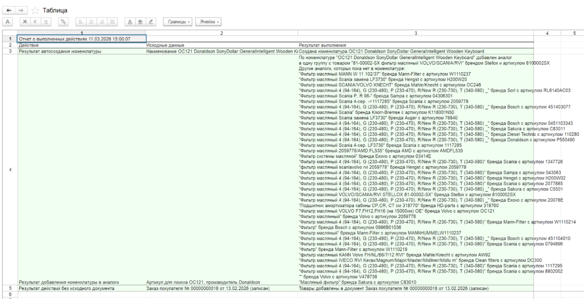584x299 pixels.
Task: Select the border color pencil tool
Action: click(x=150, y=22)
